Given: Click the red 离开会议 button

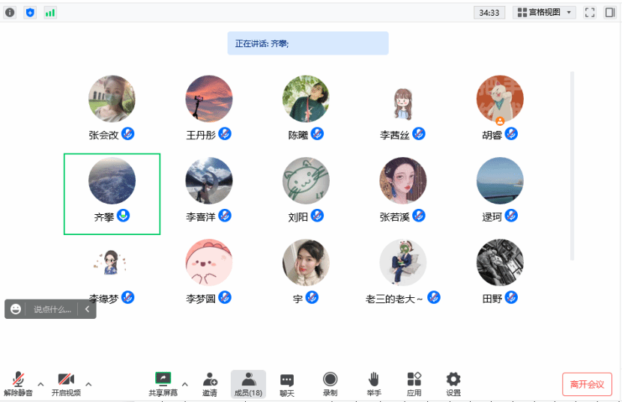Looking at the screenshot, I should tap(587, 384).
